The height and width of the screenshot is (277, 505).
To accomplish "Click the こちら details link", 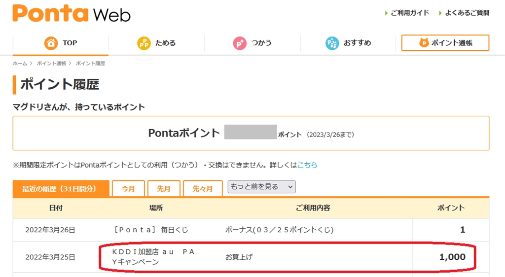I will pos(307,165).
